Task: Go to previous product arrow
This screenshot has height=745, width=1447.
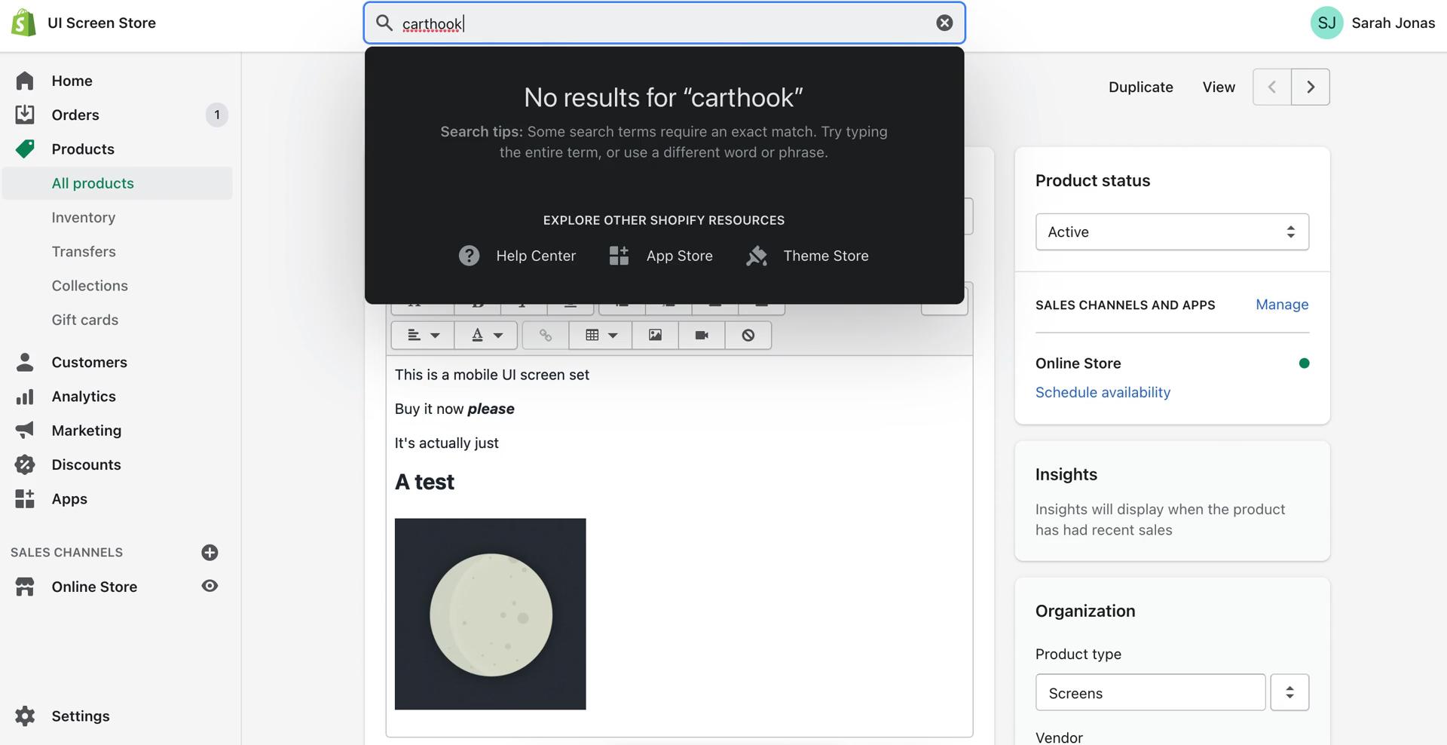Action: [x=1272, y=87]
